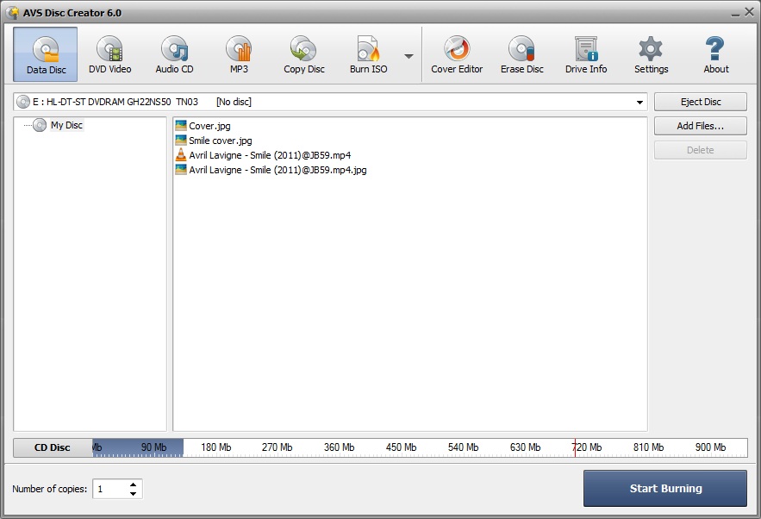Click Add Files to import media
761x519 pixels.
700,125
